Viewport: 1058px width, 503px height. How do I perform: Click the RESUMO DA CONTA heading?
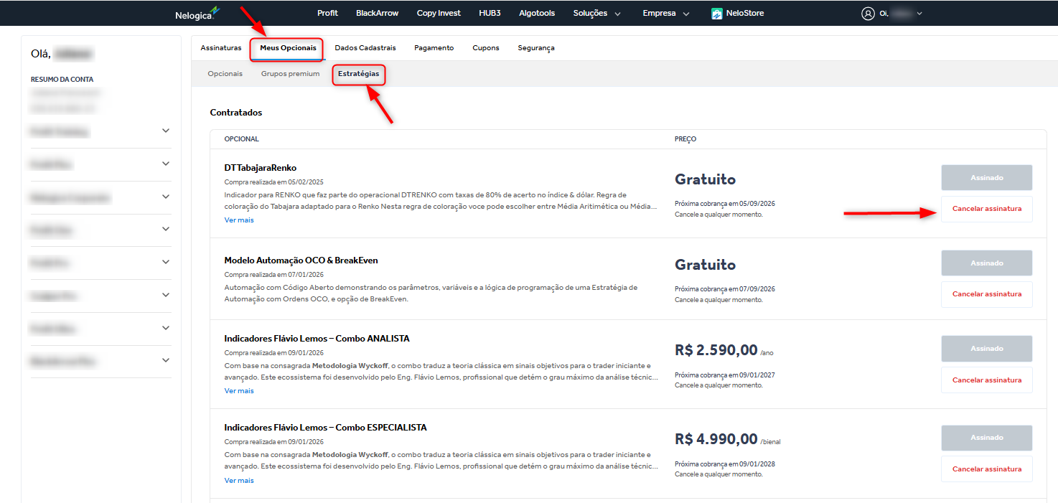point(62,80)
